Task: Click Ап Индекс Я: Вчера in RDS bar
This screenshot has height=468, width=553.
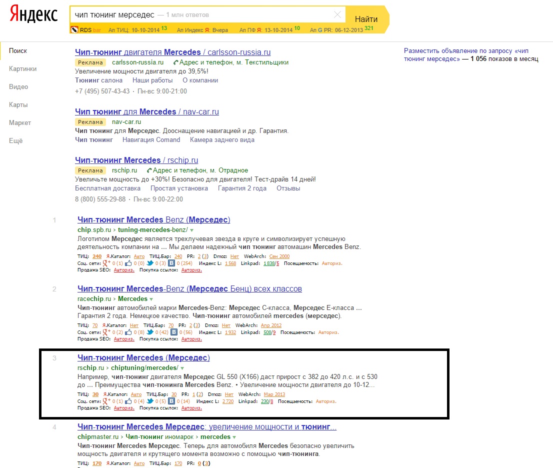Action: click(202, 30)
